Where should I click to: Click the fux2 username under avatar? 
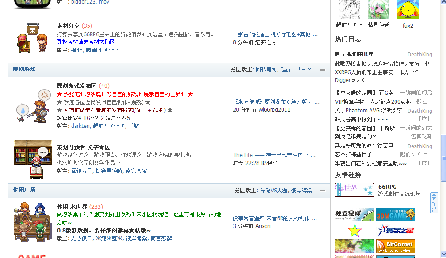click(x=408, y=26)
